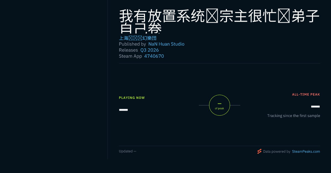Click the white all-time peak dash value
Screen dimensions: 331x173
click(x=315, y=107)
